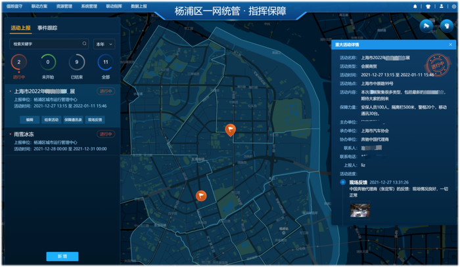Click the surveillance camera round button
The height and width of the screenshot is (267, 460).
point(426,26)
